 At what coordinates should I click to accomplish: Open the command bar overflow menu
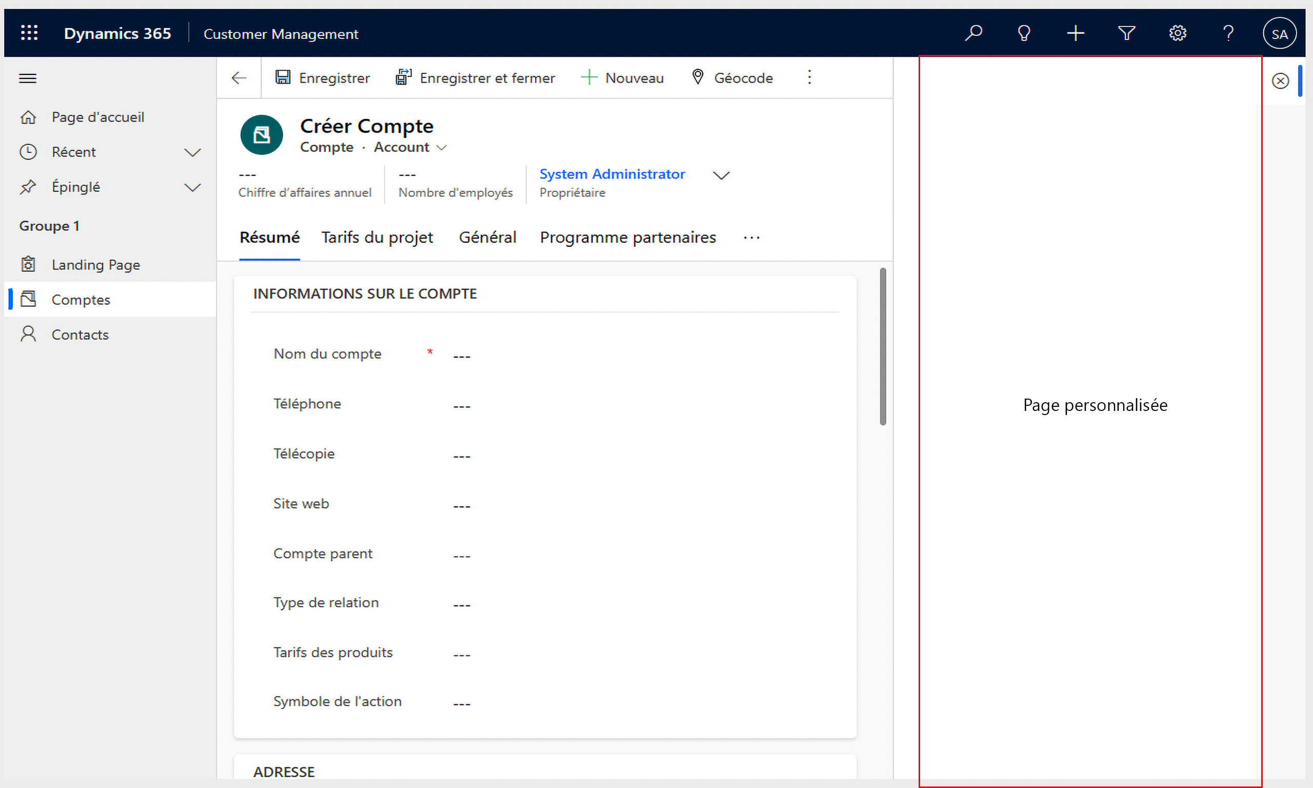[809, 77]
